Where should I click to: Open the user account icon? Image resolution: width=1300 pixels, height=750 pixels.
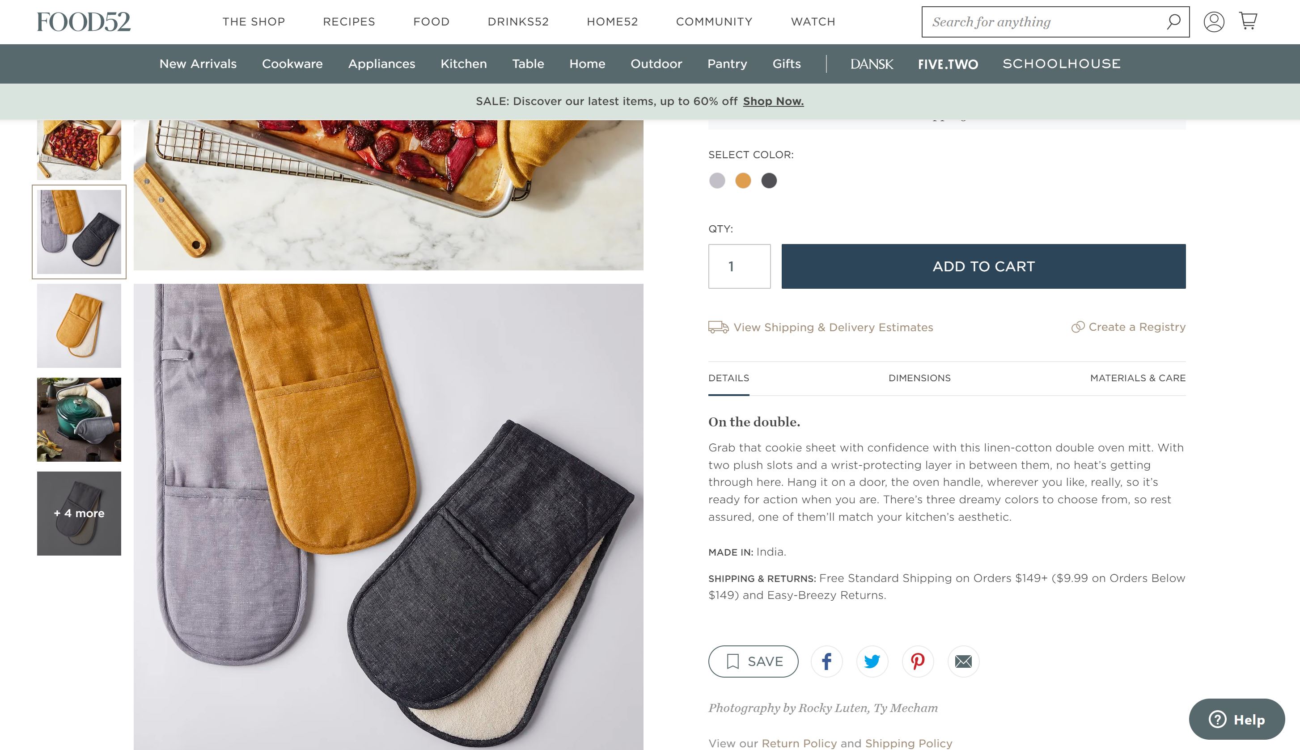tap(1213, 21)
